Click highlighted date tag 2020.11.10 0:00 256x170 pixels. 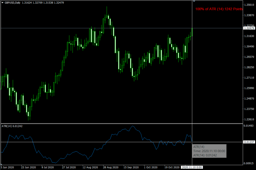click(x=192, y=167)
